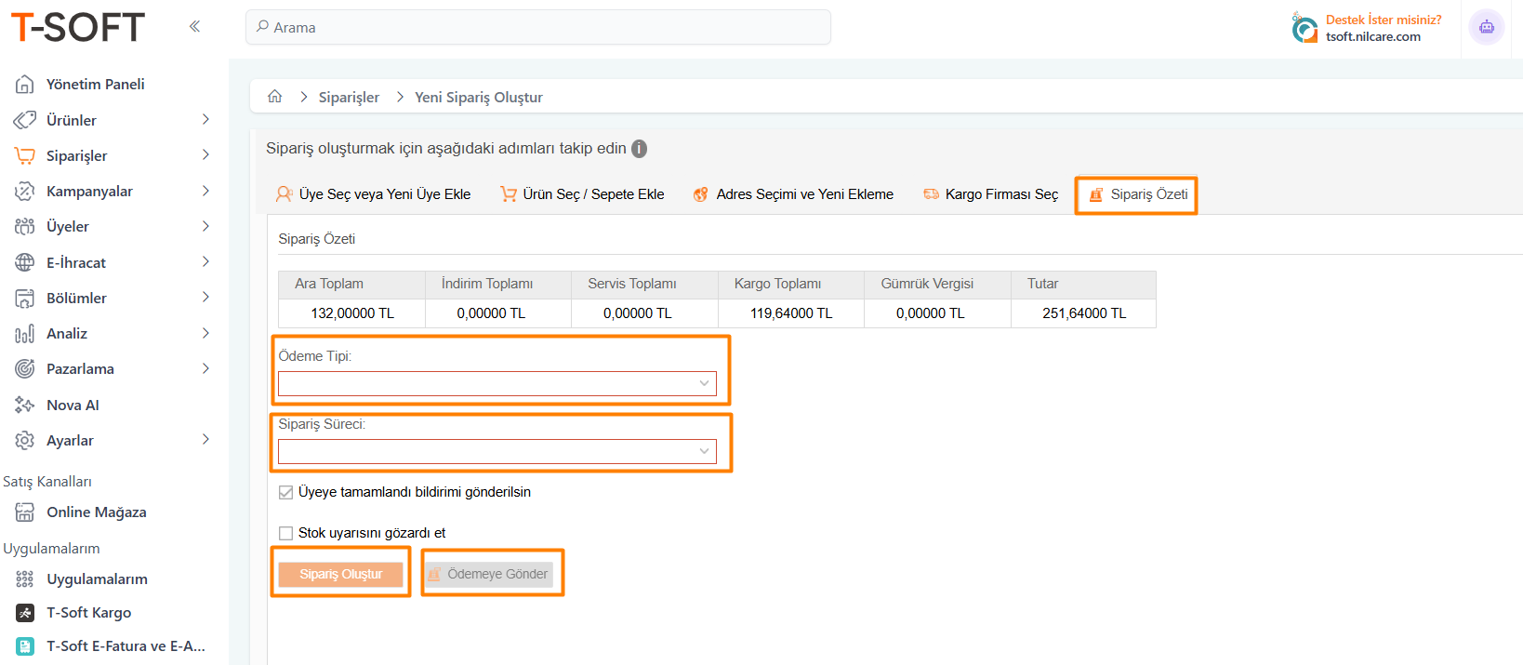Open the robot assistant icon
The image size is (1523, 665).
tap(1486, 27)
